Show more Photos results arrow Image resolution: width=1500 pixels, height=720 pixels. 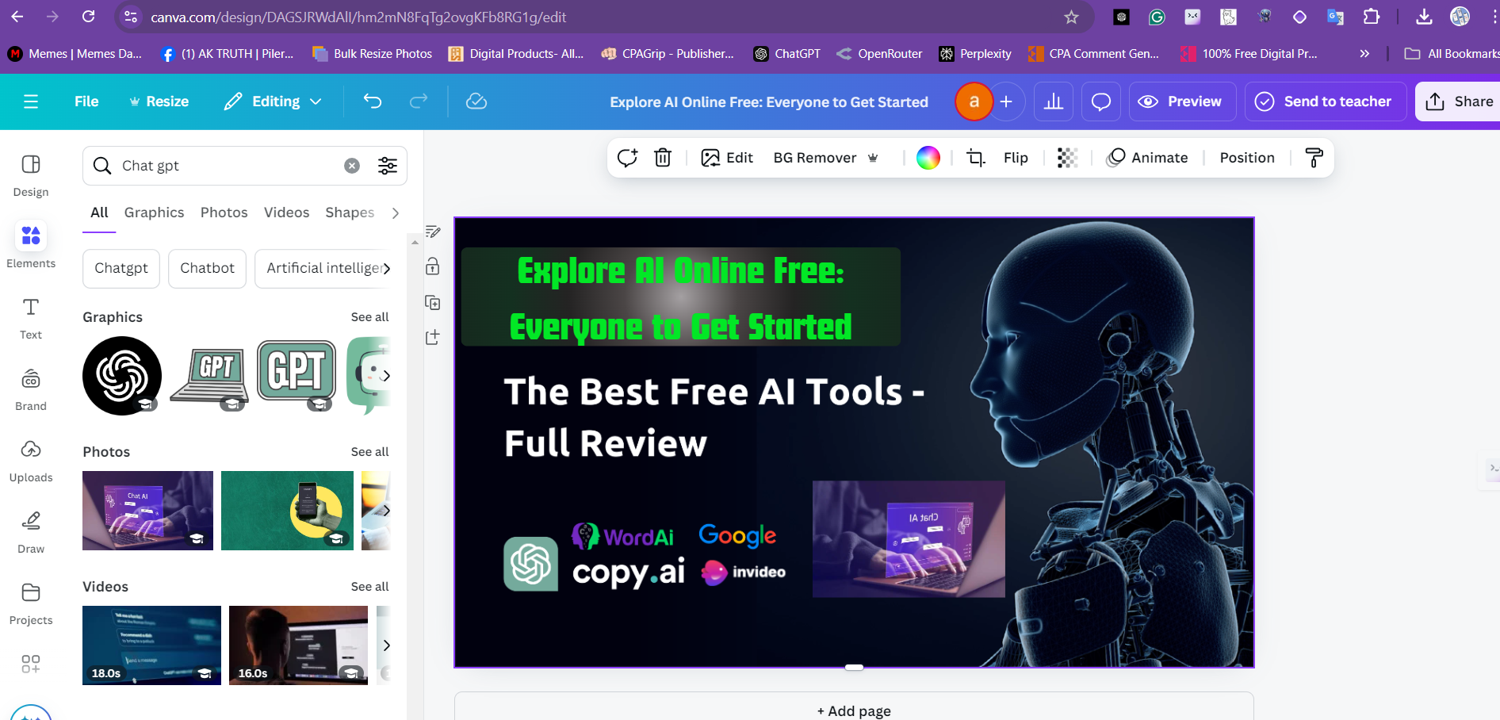pyautogui.click(x=386, y=511)
